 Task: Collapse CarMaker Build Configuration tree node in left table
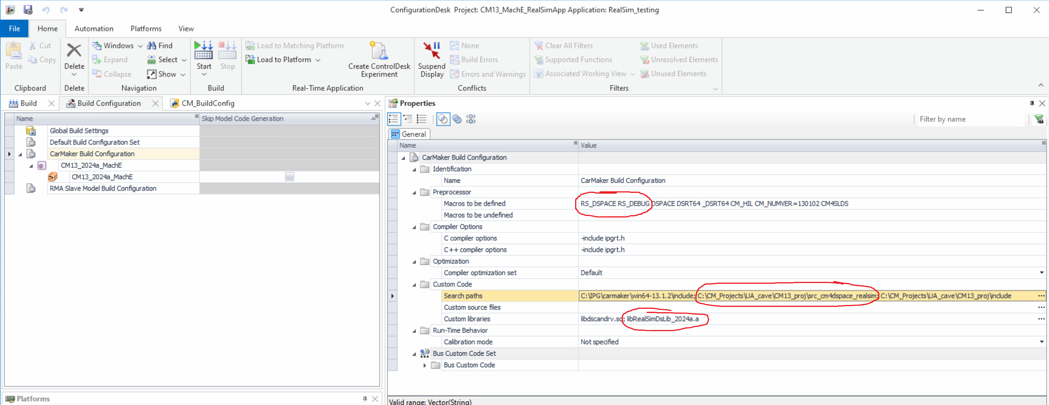click(x=20, y=154)
